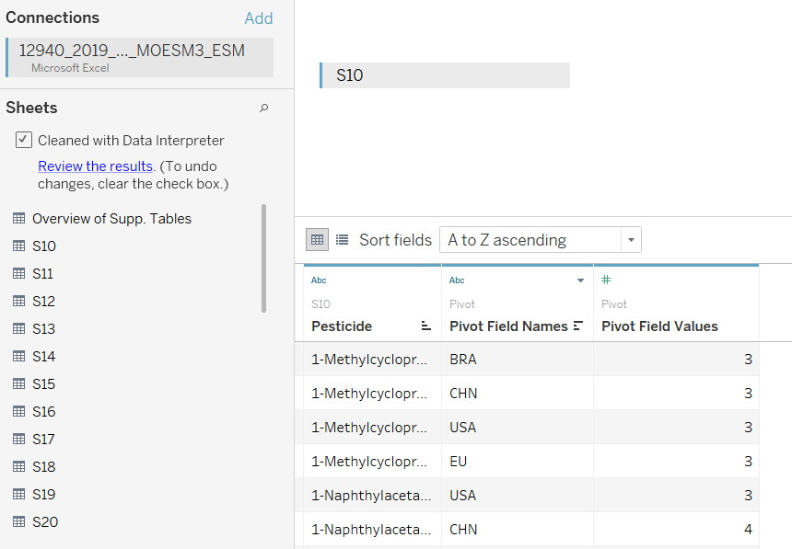Open the Pivot Field Names column dropdown arrow
Screen dimensions: 792x549
point(580,280)
